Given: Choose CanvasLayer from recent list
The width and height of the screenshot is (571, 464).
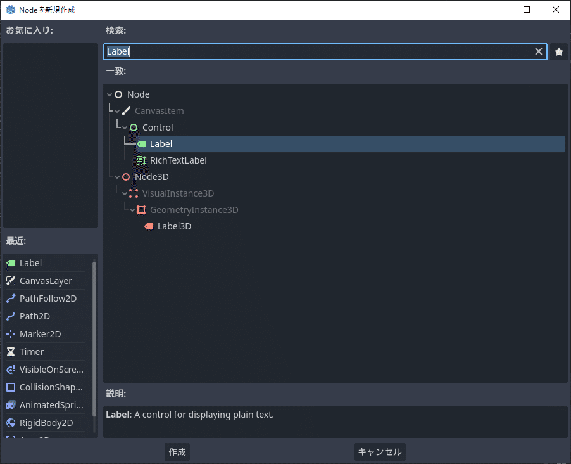Looking at the screenshot, I should click(46, 281).
